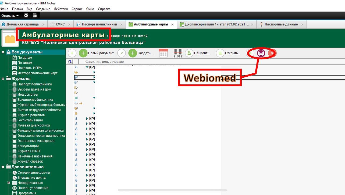
Task: Open the mail envelope icon in the top bar
Action: (26, 16)
